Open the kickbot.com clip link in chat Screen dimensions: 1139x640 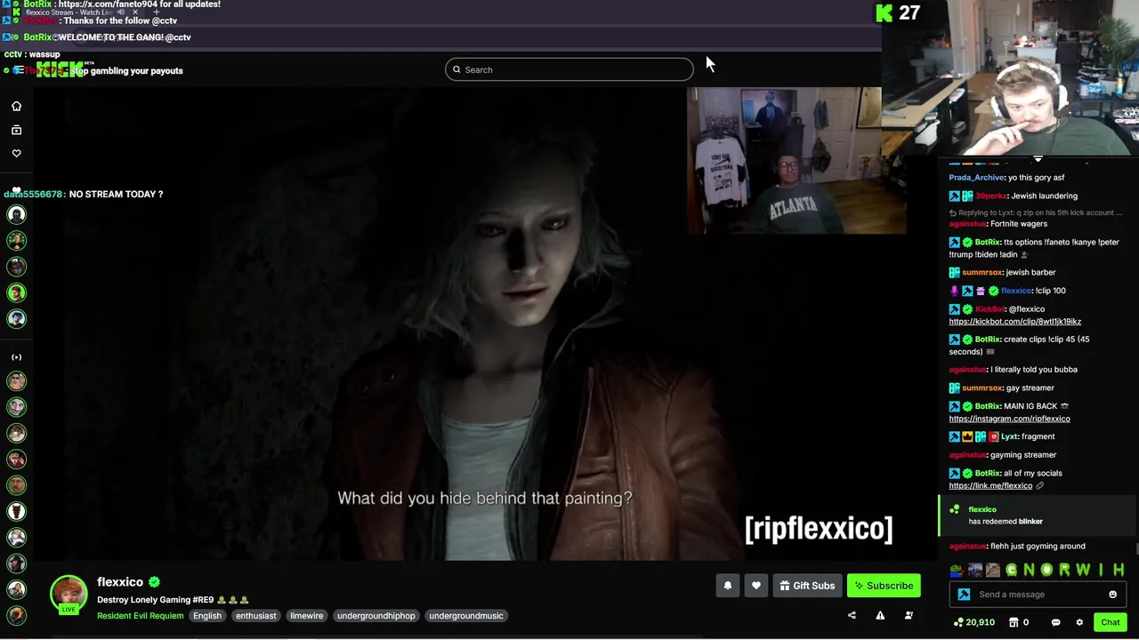tap(1014, 322)
